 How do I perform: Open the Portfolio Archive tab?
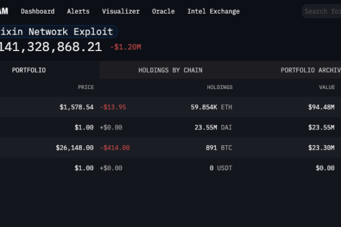(310, 70)
